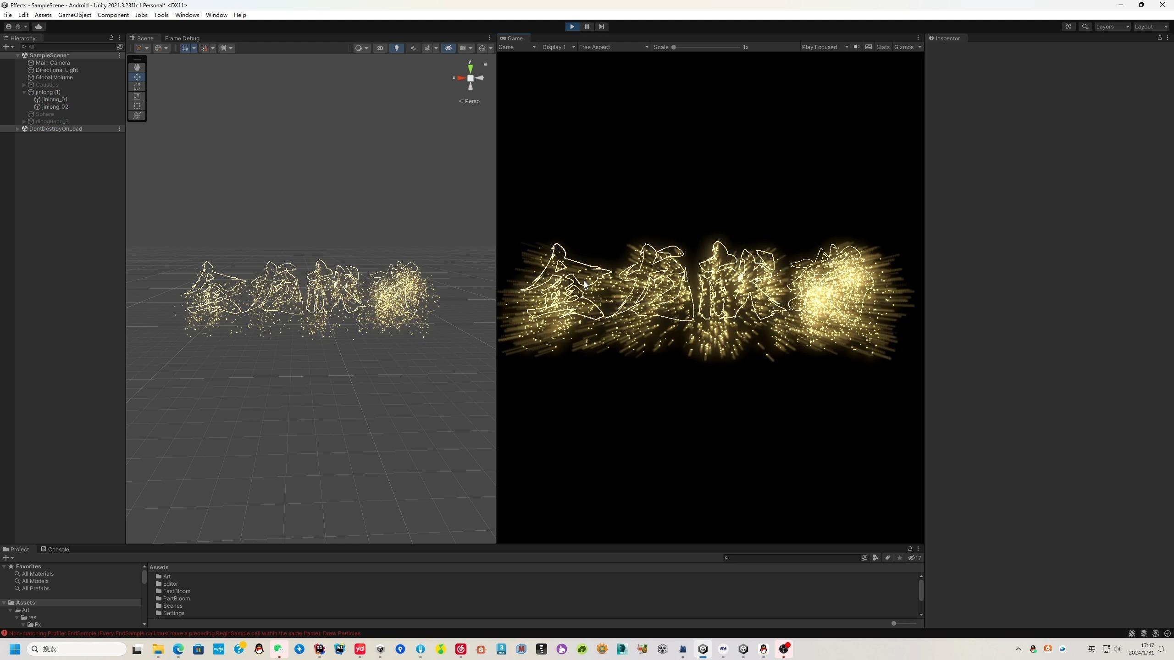Expand the DontDestroyOnLoad scene

pyautogui.click(x=17, y=129)
